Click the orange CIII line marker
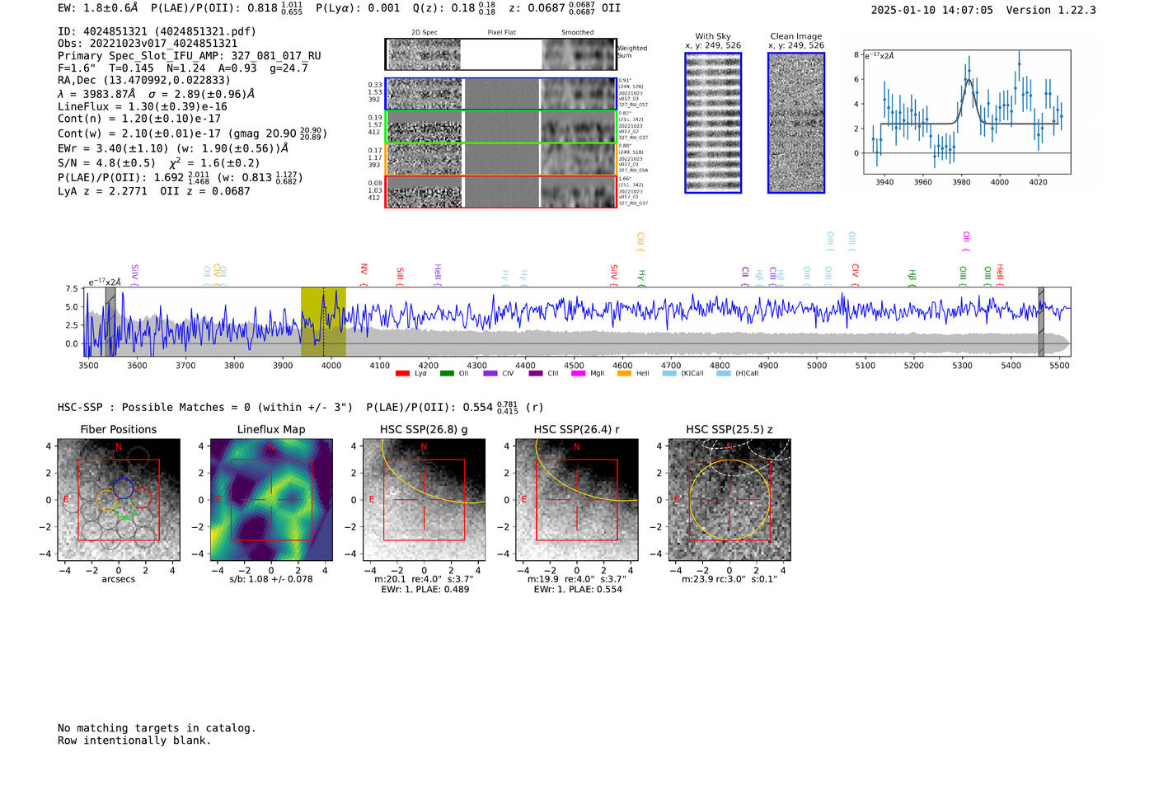The width and height of the screenshot is (1154, 785). pyautogui.click(x=640, y=242)
